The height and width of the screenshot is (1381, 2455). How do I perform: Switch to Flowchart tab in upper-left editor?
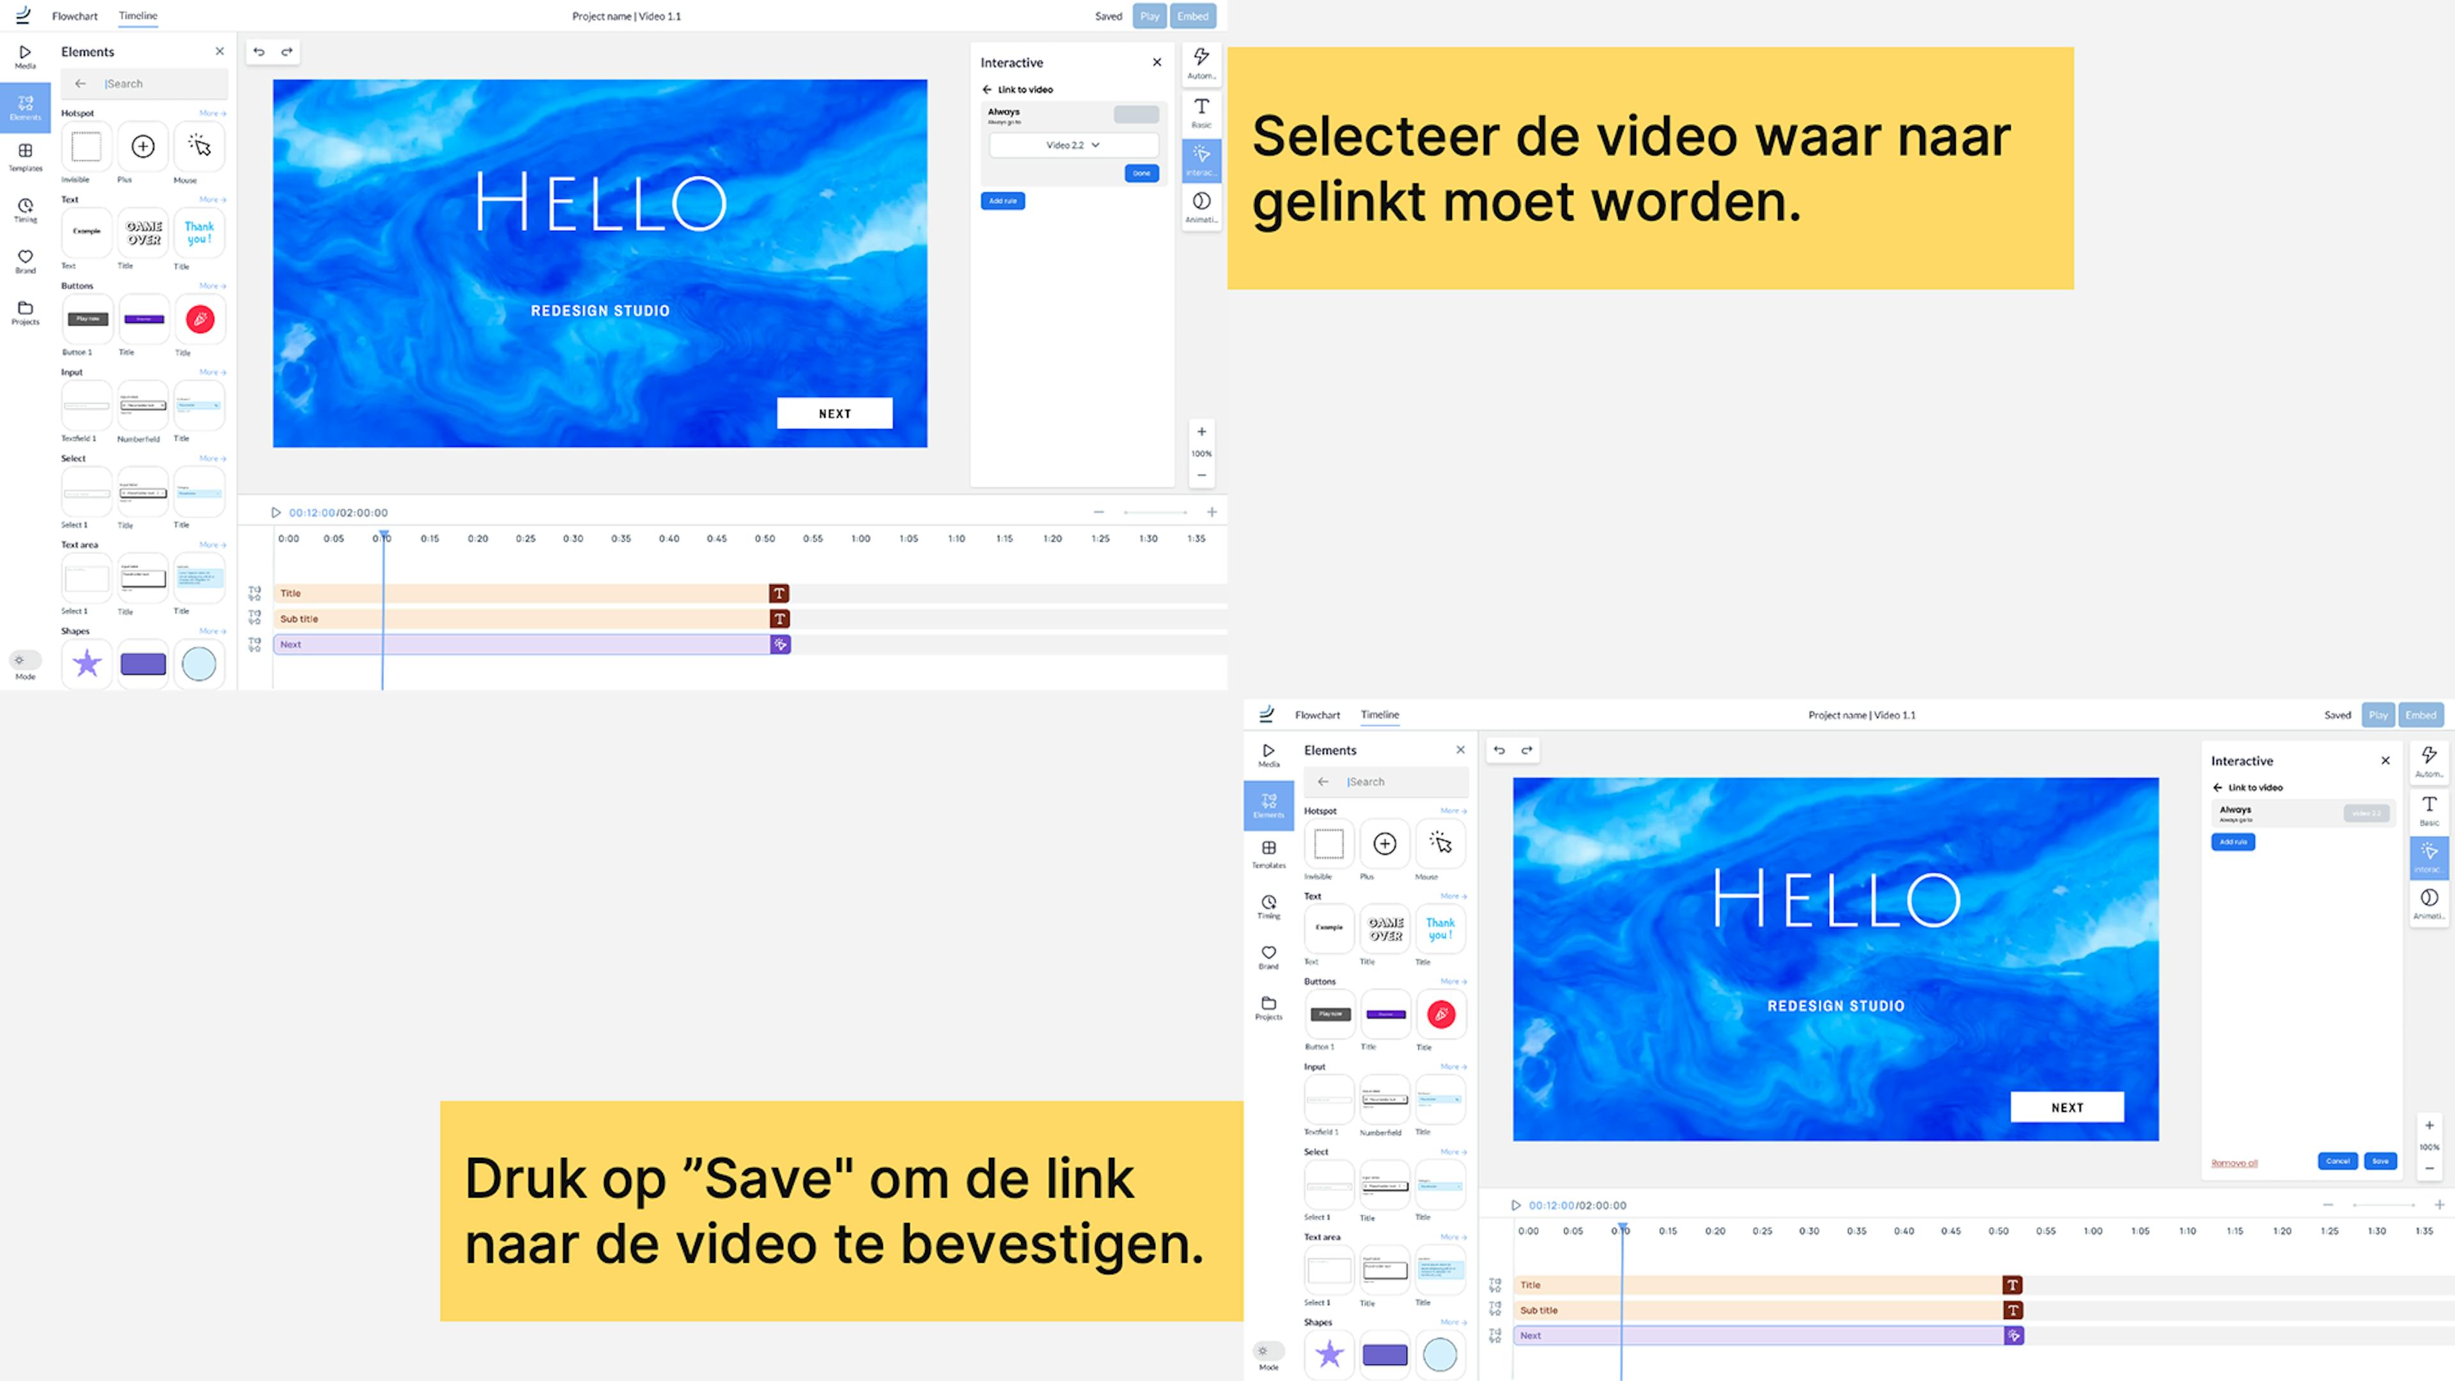point(74,16)
